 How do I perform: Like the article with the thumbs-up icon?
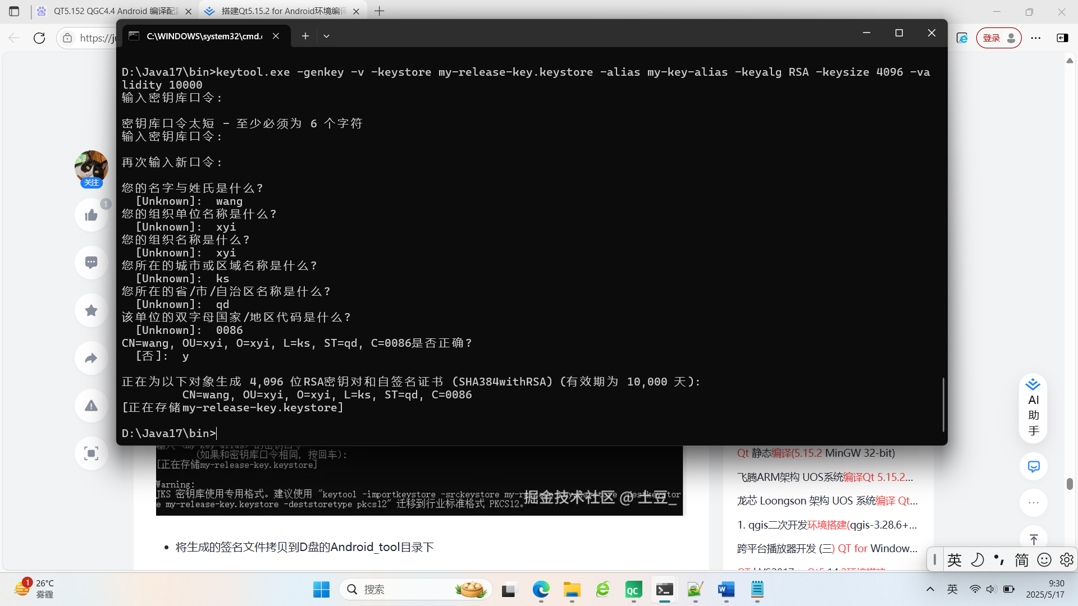pyautogui.click(x=91, y=214)
